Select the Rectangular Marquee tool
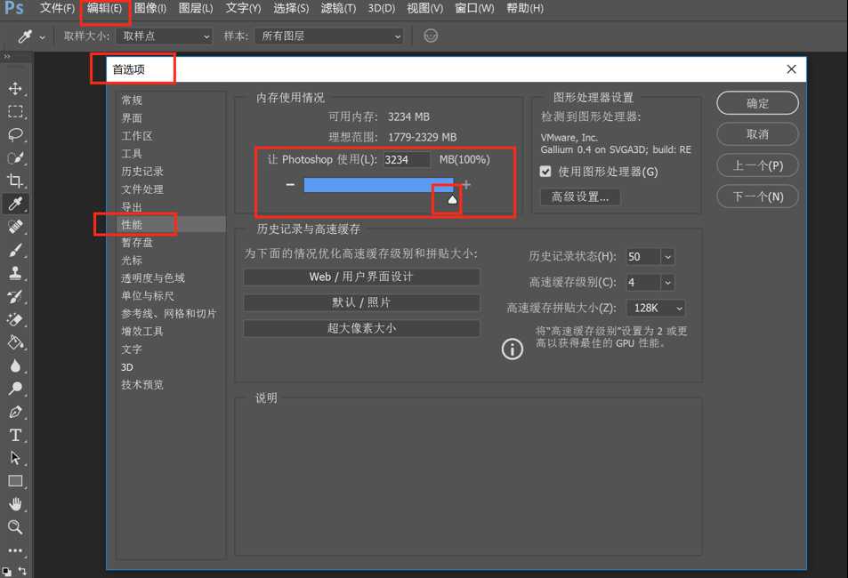 coord(15,111)
